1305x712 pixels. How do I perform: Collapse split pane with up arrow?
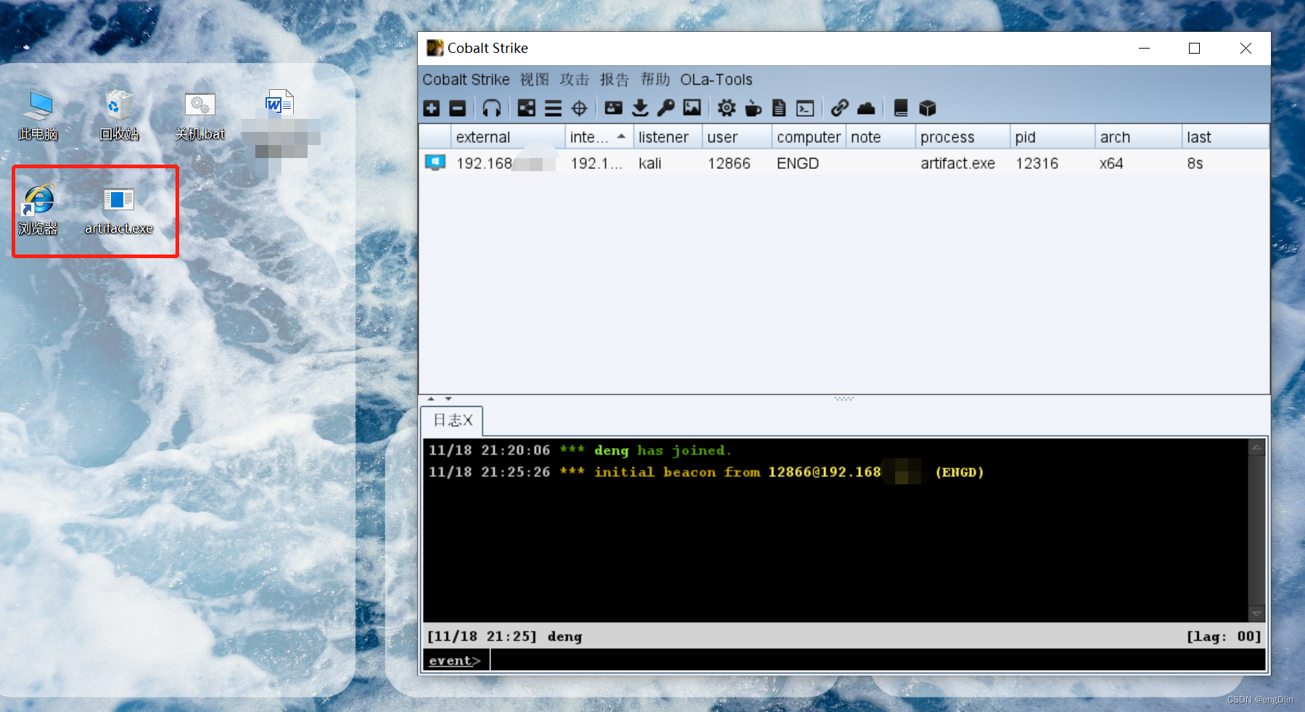coord(431,399)
